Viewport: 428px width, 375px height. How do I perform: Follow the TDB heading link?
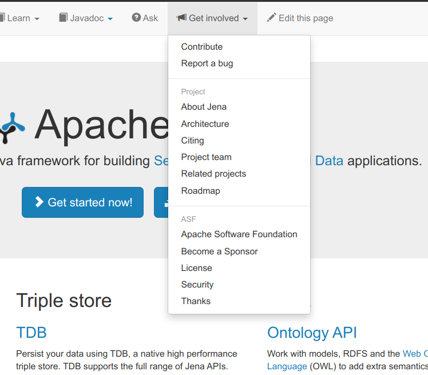[x=31, y=333]
